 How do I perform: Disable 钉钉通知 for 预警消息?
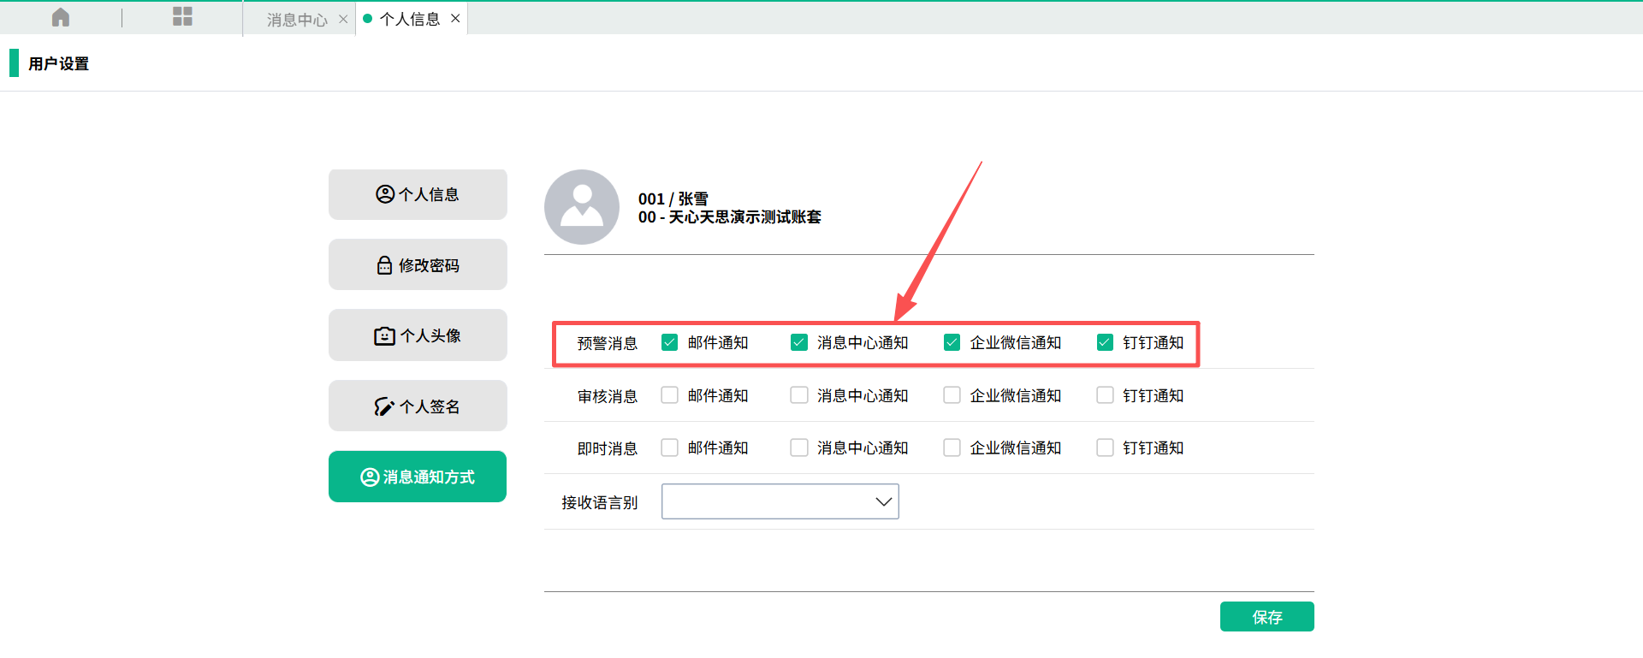[1105, 342]
